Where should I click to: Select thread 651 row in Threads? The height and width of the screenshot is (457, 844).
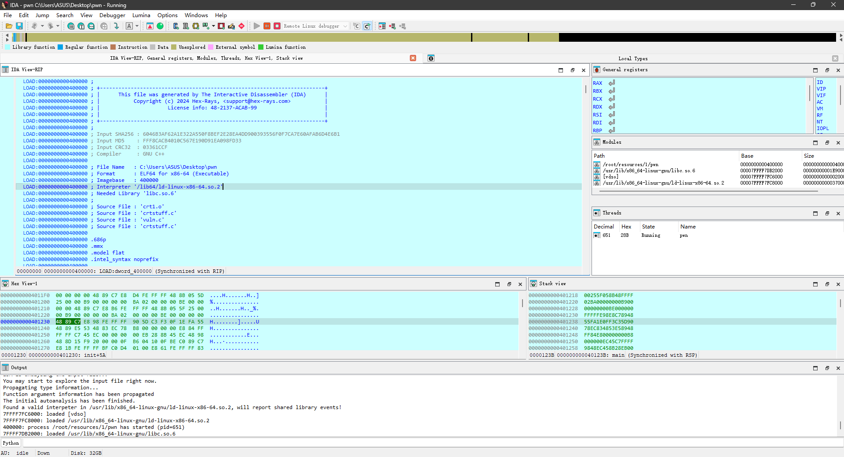tap(718, 236)
